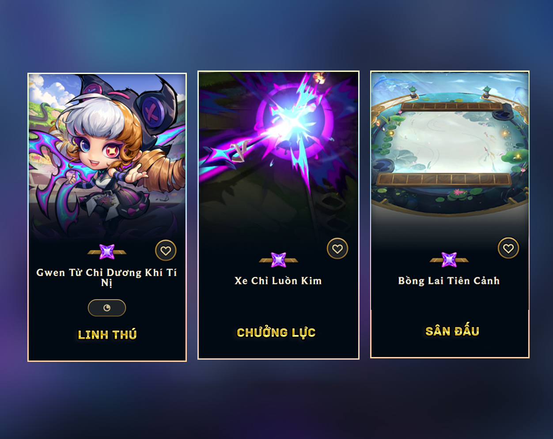Select the SÂN ĐẤU category label

click(x=452, y=331)
